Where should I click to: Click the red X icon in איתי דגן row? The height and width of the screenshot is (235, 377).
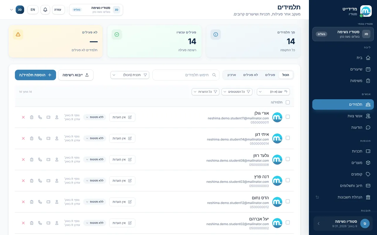pyautogui.click(x=23, y=138)
